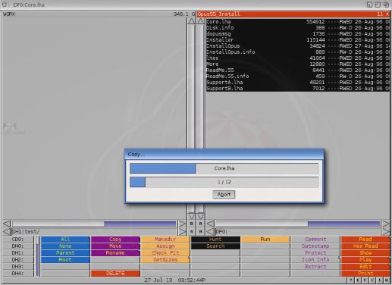Screen dimensions: 392x285
Task: Click left arrow beside DF0: path field
Action: click(x=210, y=231)
